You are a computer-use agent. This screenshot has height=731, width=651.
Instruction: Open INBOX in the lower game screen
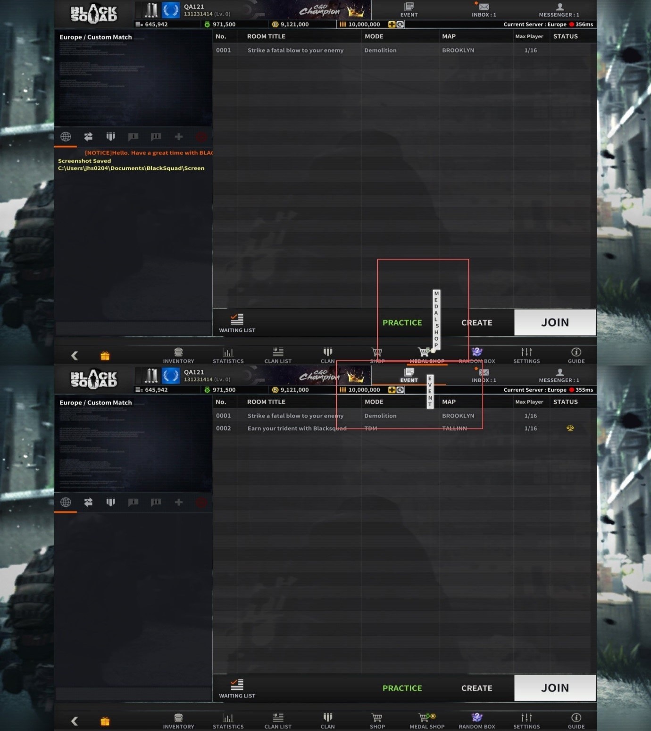coord(484,375)
